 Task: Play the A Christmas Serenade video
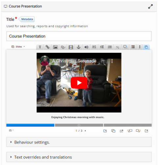(x=79, y=83)
